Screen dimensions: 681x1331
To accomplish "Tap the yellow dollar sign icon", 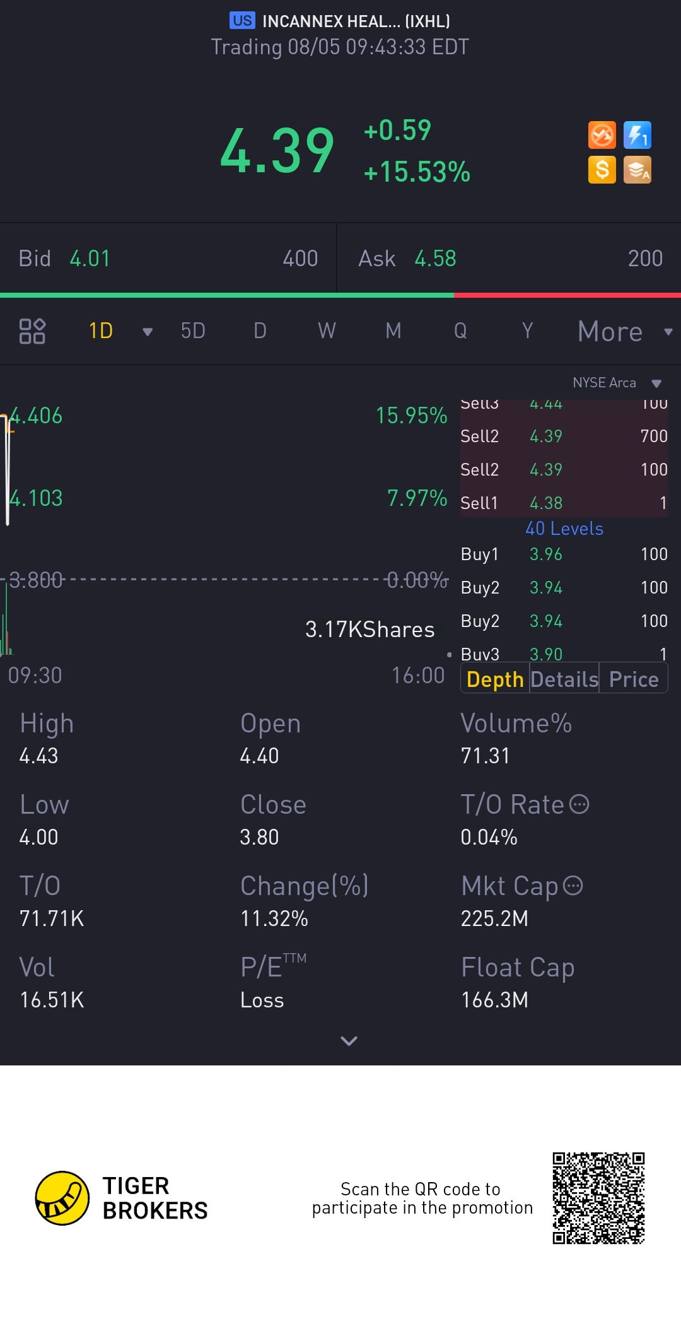I will [x=602, y=170].
